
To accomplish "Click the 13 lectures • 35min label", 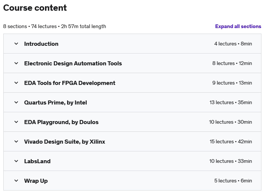I will pos(230,102).
